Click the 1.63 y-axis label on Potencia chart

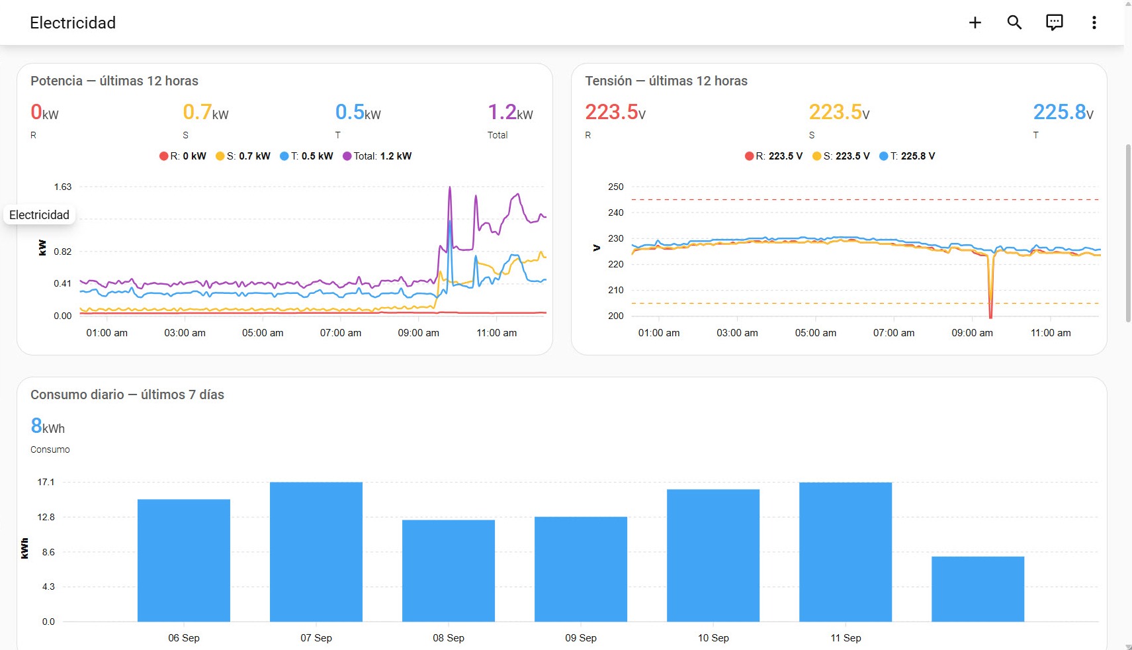[63, 187]
